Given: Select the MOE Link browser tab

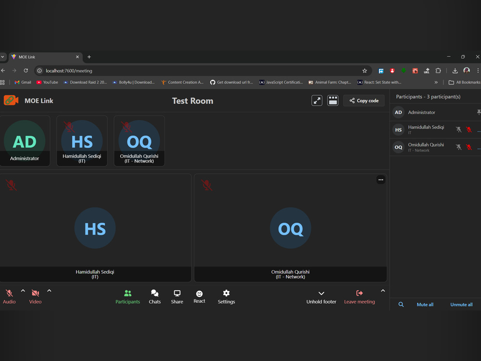Looking at the screenshot, I should pos(45,57).
